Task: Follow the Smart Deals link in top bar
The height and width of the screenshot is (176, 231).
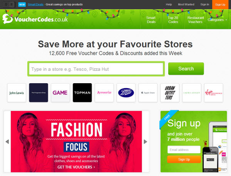Action: click(35, 5)
